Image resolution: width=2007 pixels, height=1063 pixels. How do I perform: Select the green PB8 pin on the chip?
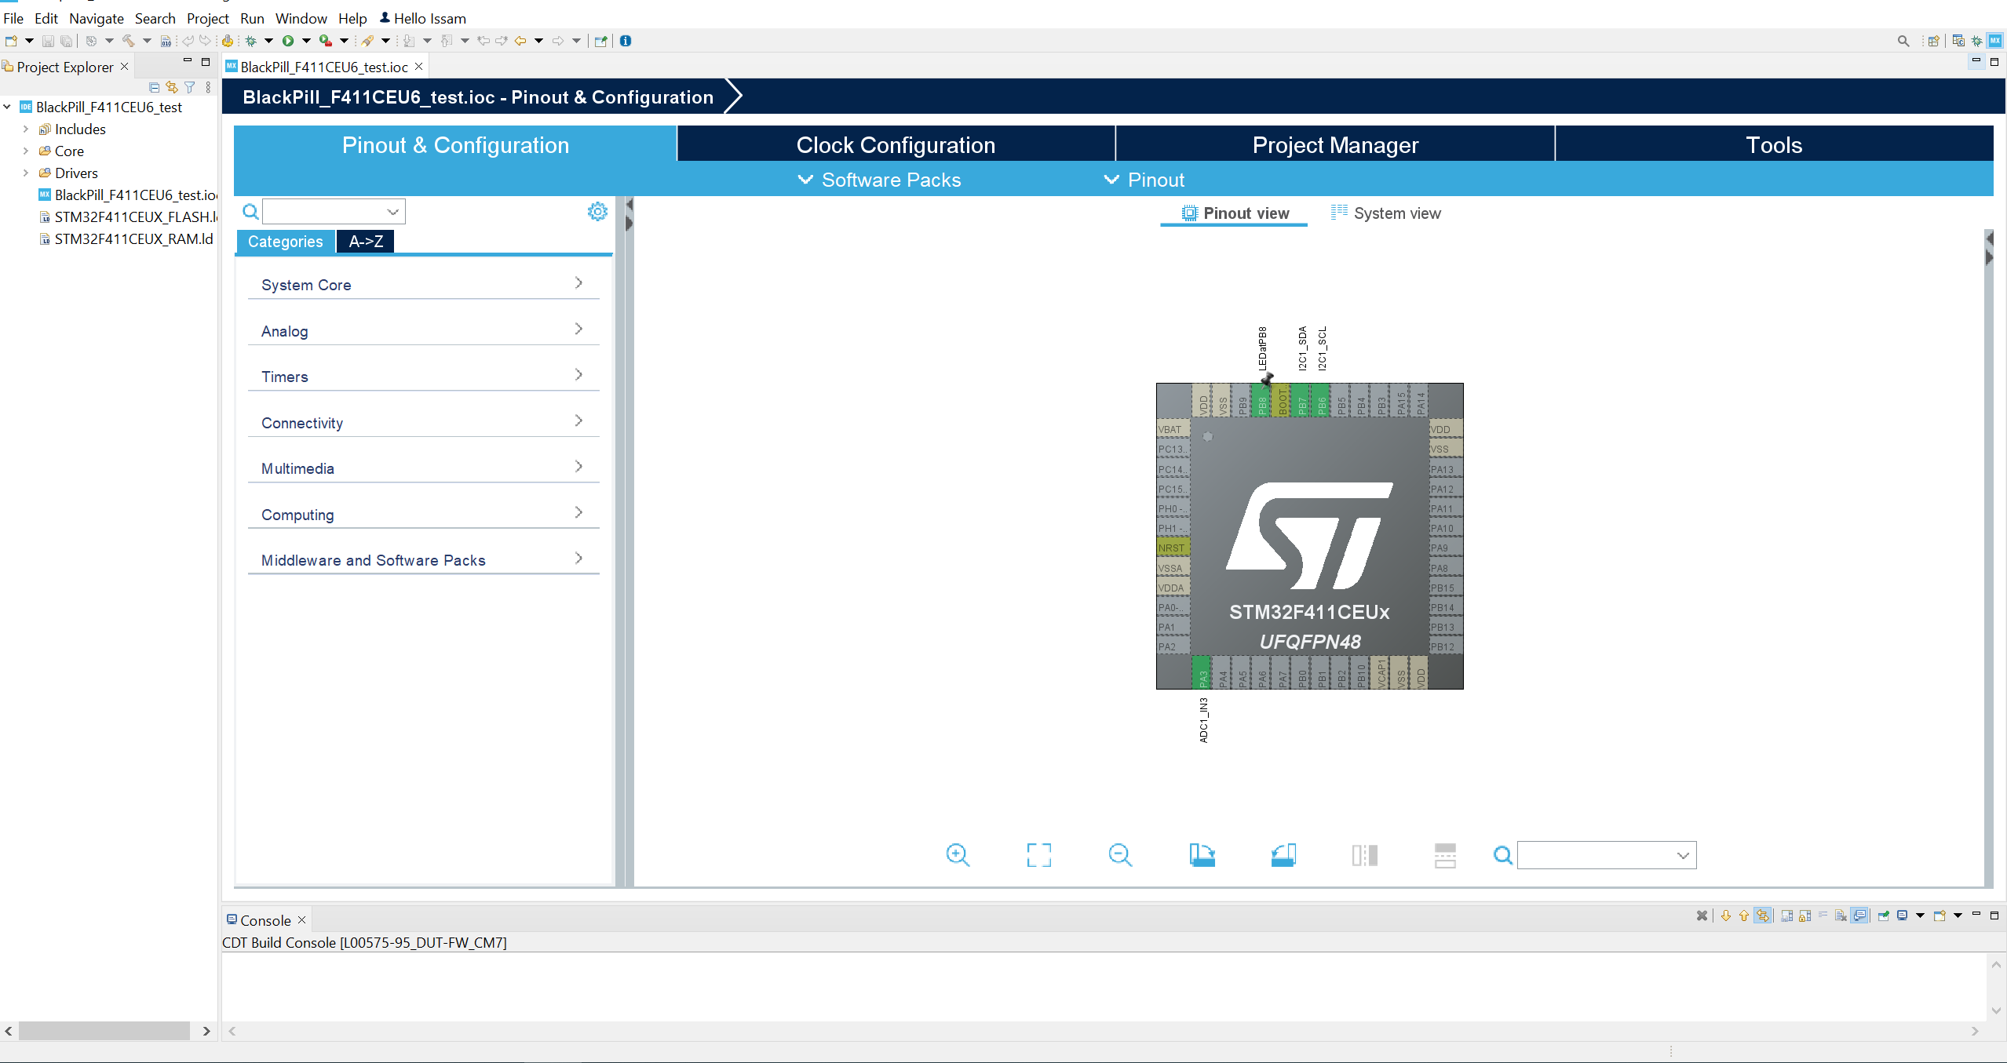pos(1262,402)
